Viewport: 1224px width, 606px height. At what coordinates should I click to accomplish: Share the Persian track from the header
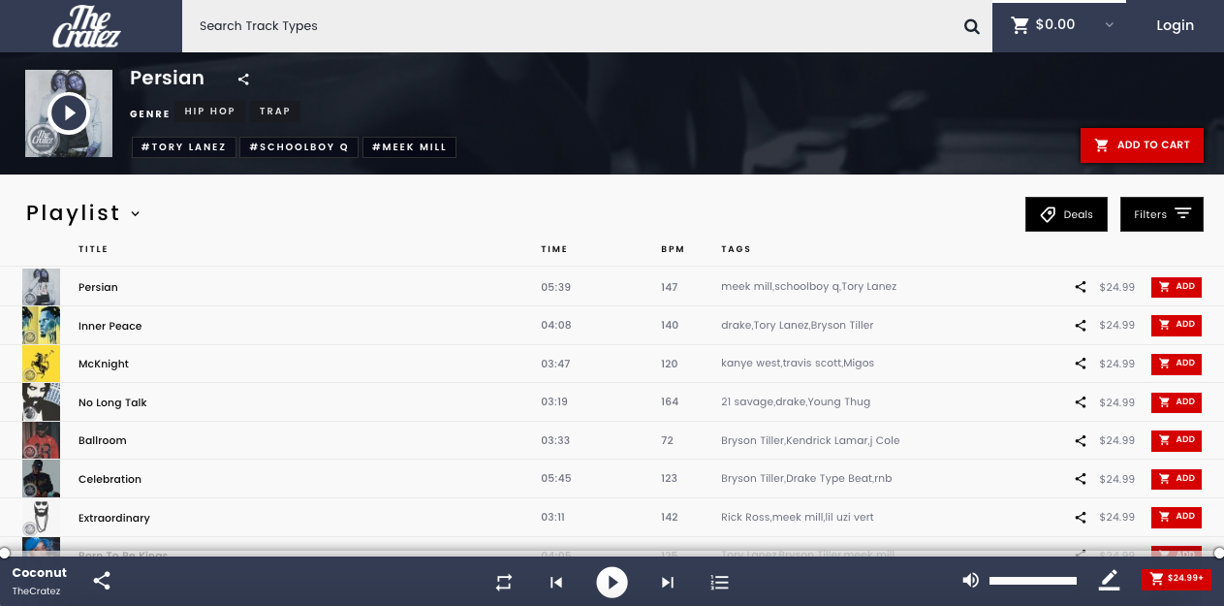[243, 80]
